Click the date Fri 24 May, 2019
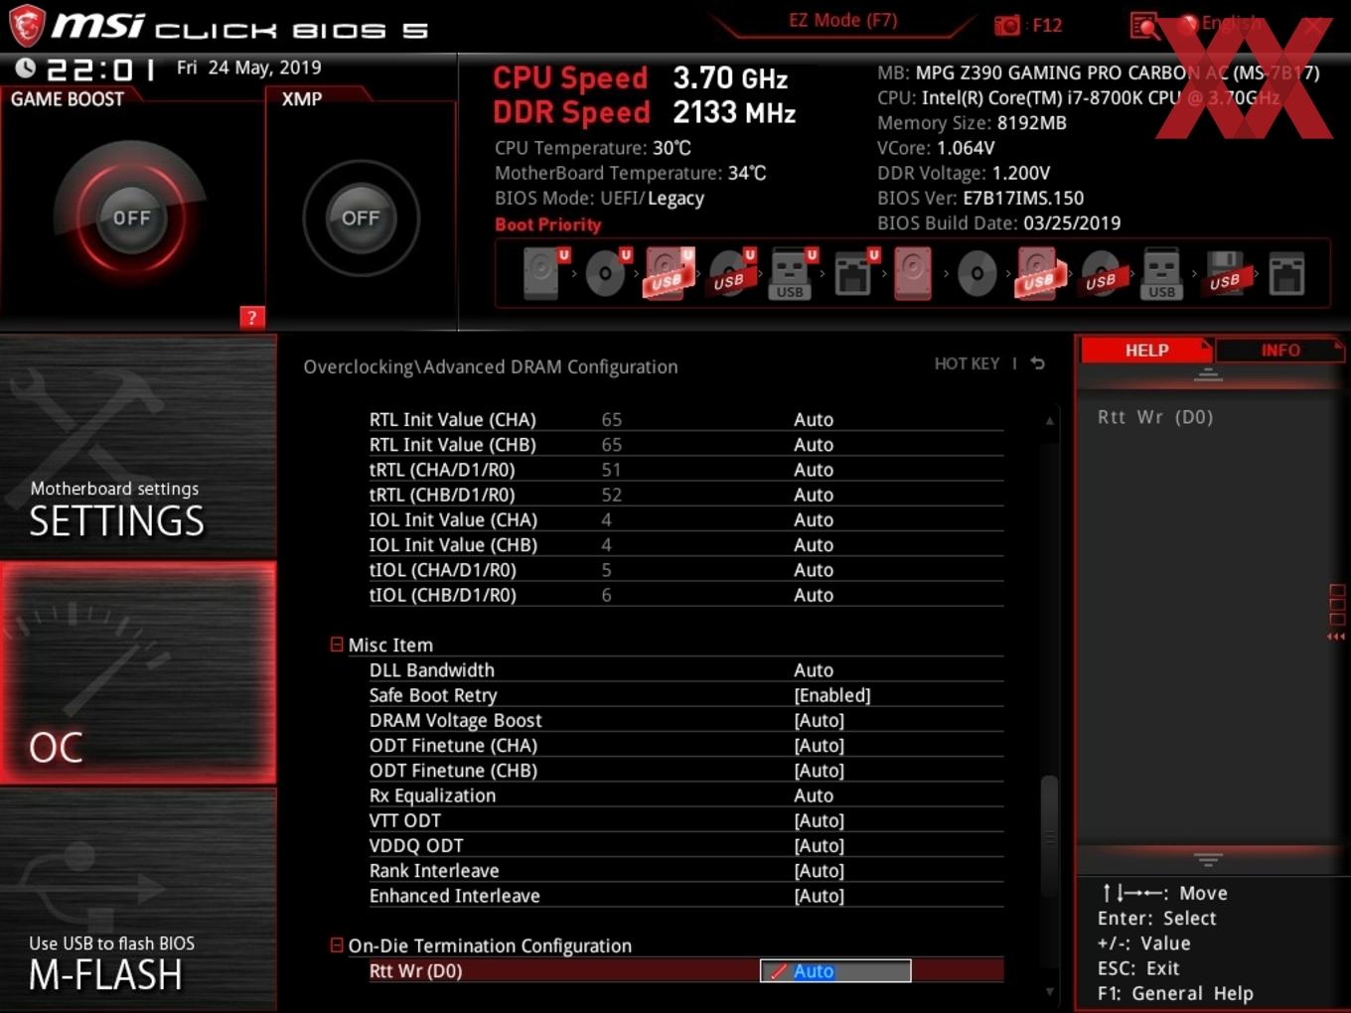This screenshot has height=1013, width=1351. [x=248, y=68]
